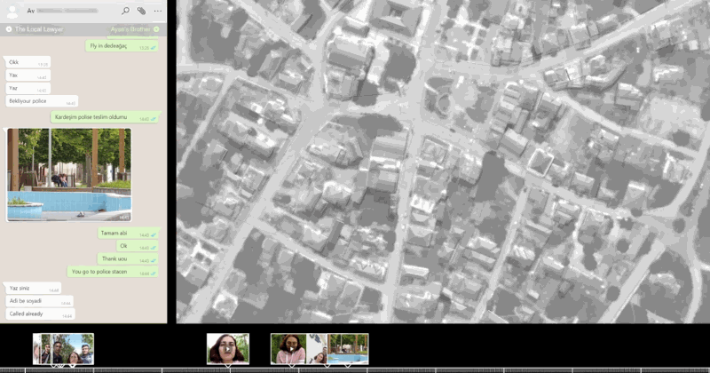Click the search magnifier icon in chat header

pyautogui.click(x=125, y=11)
